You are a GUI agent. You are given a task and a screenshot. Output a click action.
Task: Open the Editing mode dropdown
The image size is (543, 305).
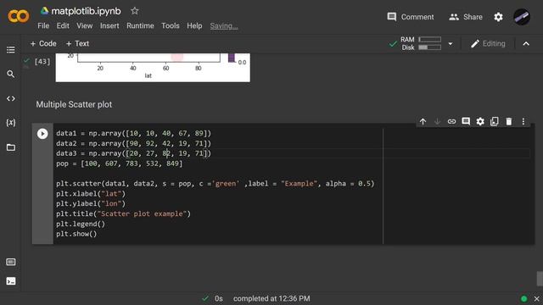click(488, 43)
